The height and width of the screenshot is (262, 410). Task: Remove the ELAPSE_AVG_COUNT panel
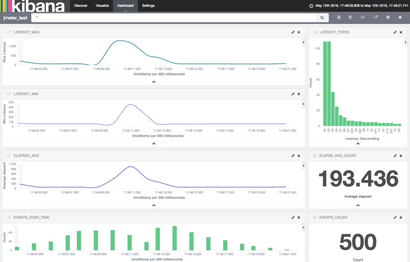tap(401, 155)
